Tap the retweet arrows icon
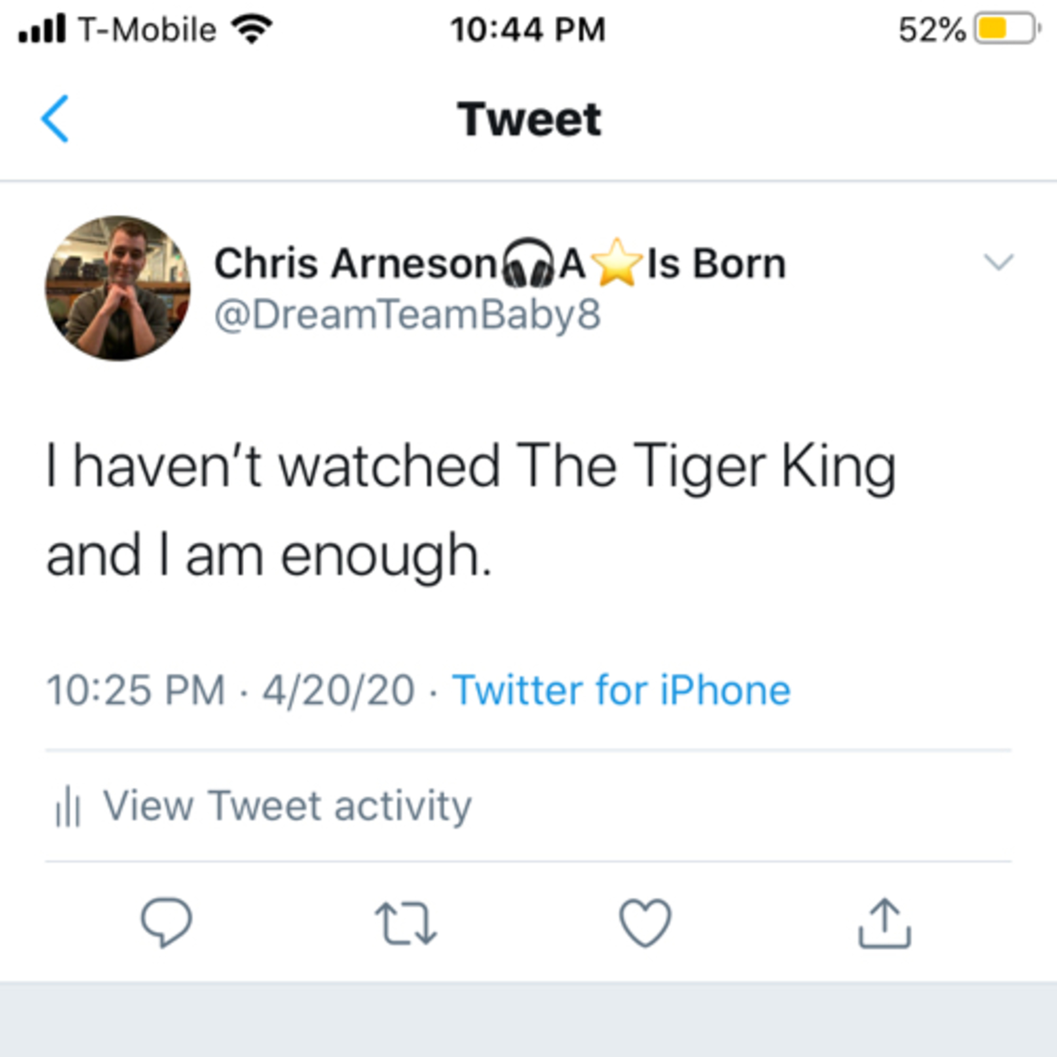The width and height of the screenshot is (1057, 1057). (x=406, y=923)
